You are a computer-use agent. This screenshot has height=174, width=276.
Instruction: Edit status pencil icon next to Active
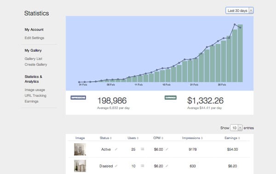click(116, 149)
